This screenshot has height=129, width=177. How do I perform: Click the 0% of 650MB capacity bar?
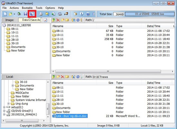pos(150,14)
